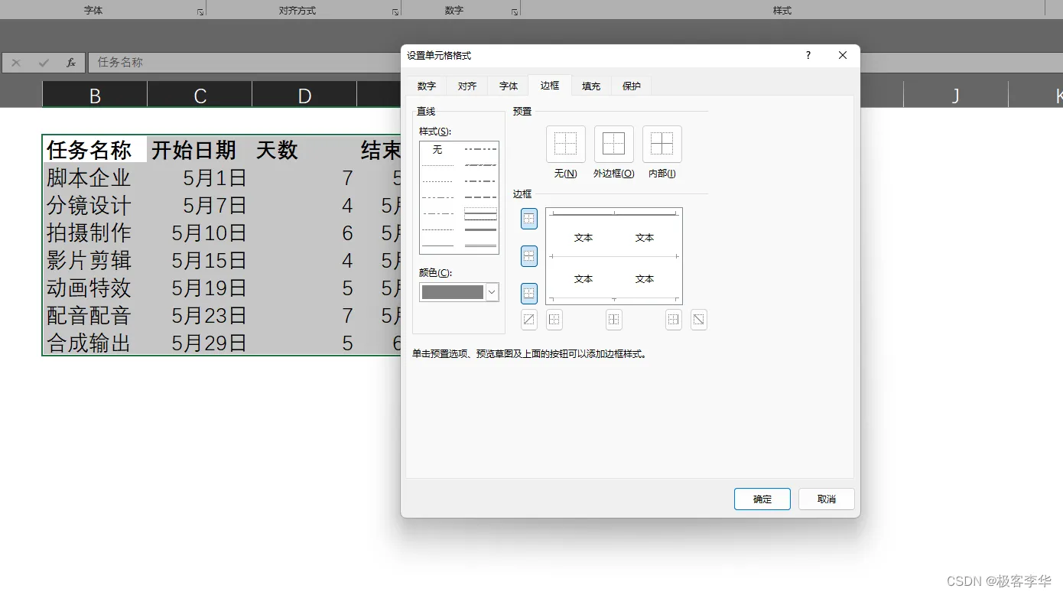This screenshot has height=595, width=1063.
Task: Choose the 无 line style option
Action: (x=437, y=150)
